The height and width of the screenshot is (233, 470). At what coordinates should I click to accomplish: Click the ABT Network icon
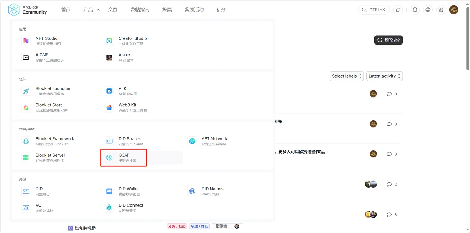tap(192, 141)
